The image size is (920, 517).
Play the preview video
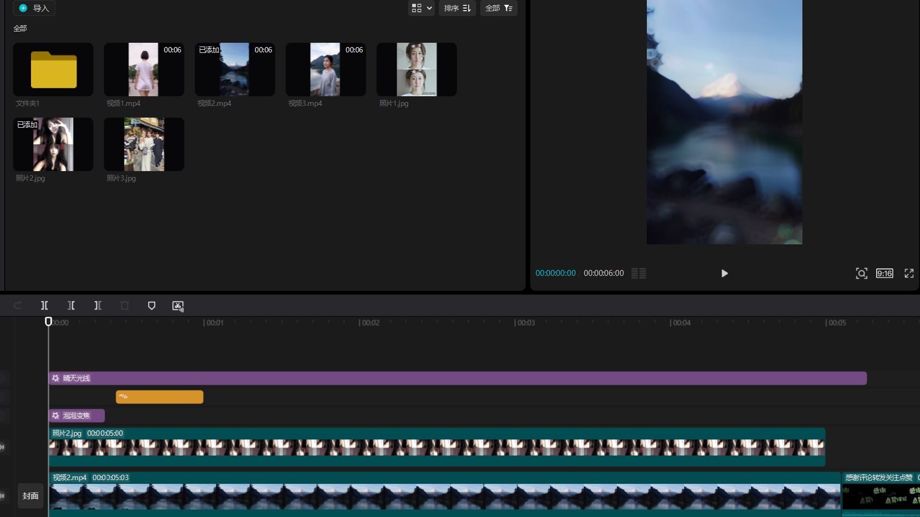pyautogui.click(x=724, y=273)
